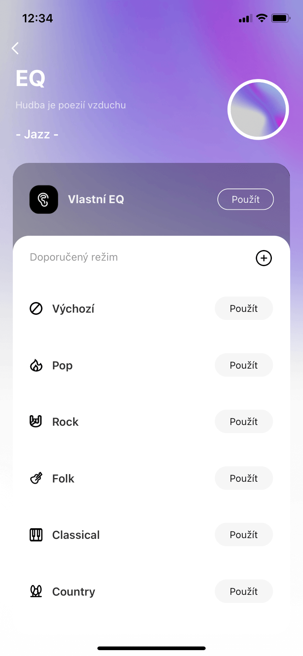Activate the Classical EQ preset
This screenshot has height=656, width=303.
[244, 535]
